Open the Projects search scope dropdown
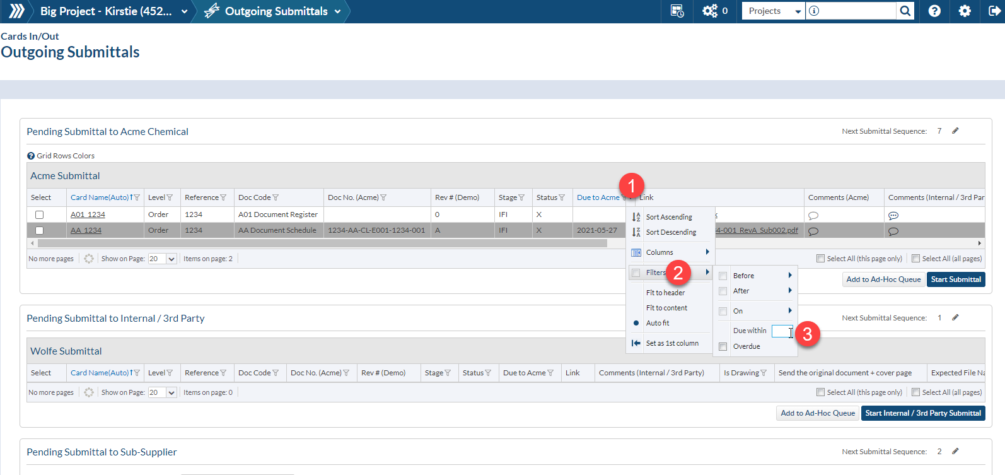The image size is (1005, 475). (773, 11)
